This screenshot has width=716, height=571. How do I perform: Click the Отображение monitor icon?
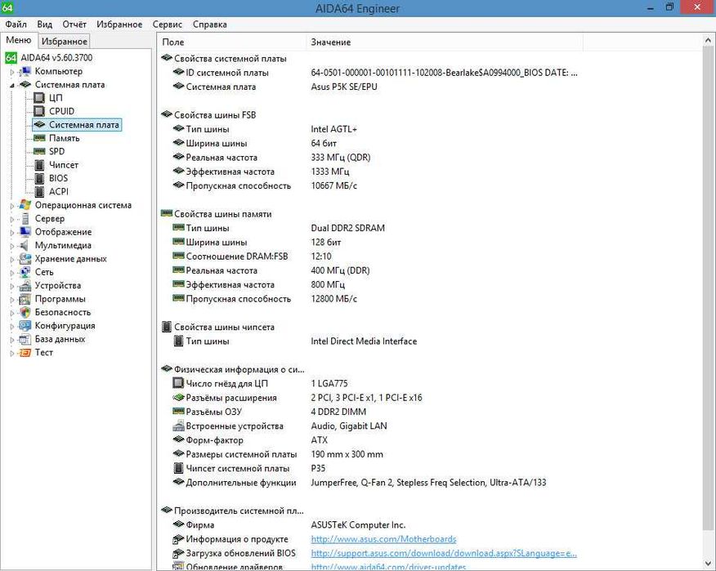tap(25, 232)
